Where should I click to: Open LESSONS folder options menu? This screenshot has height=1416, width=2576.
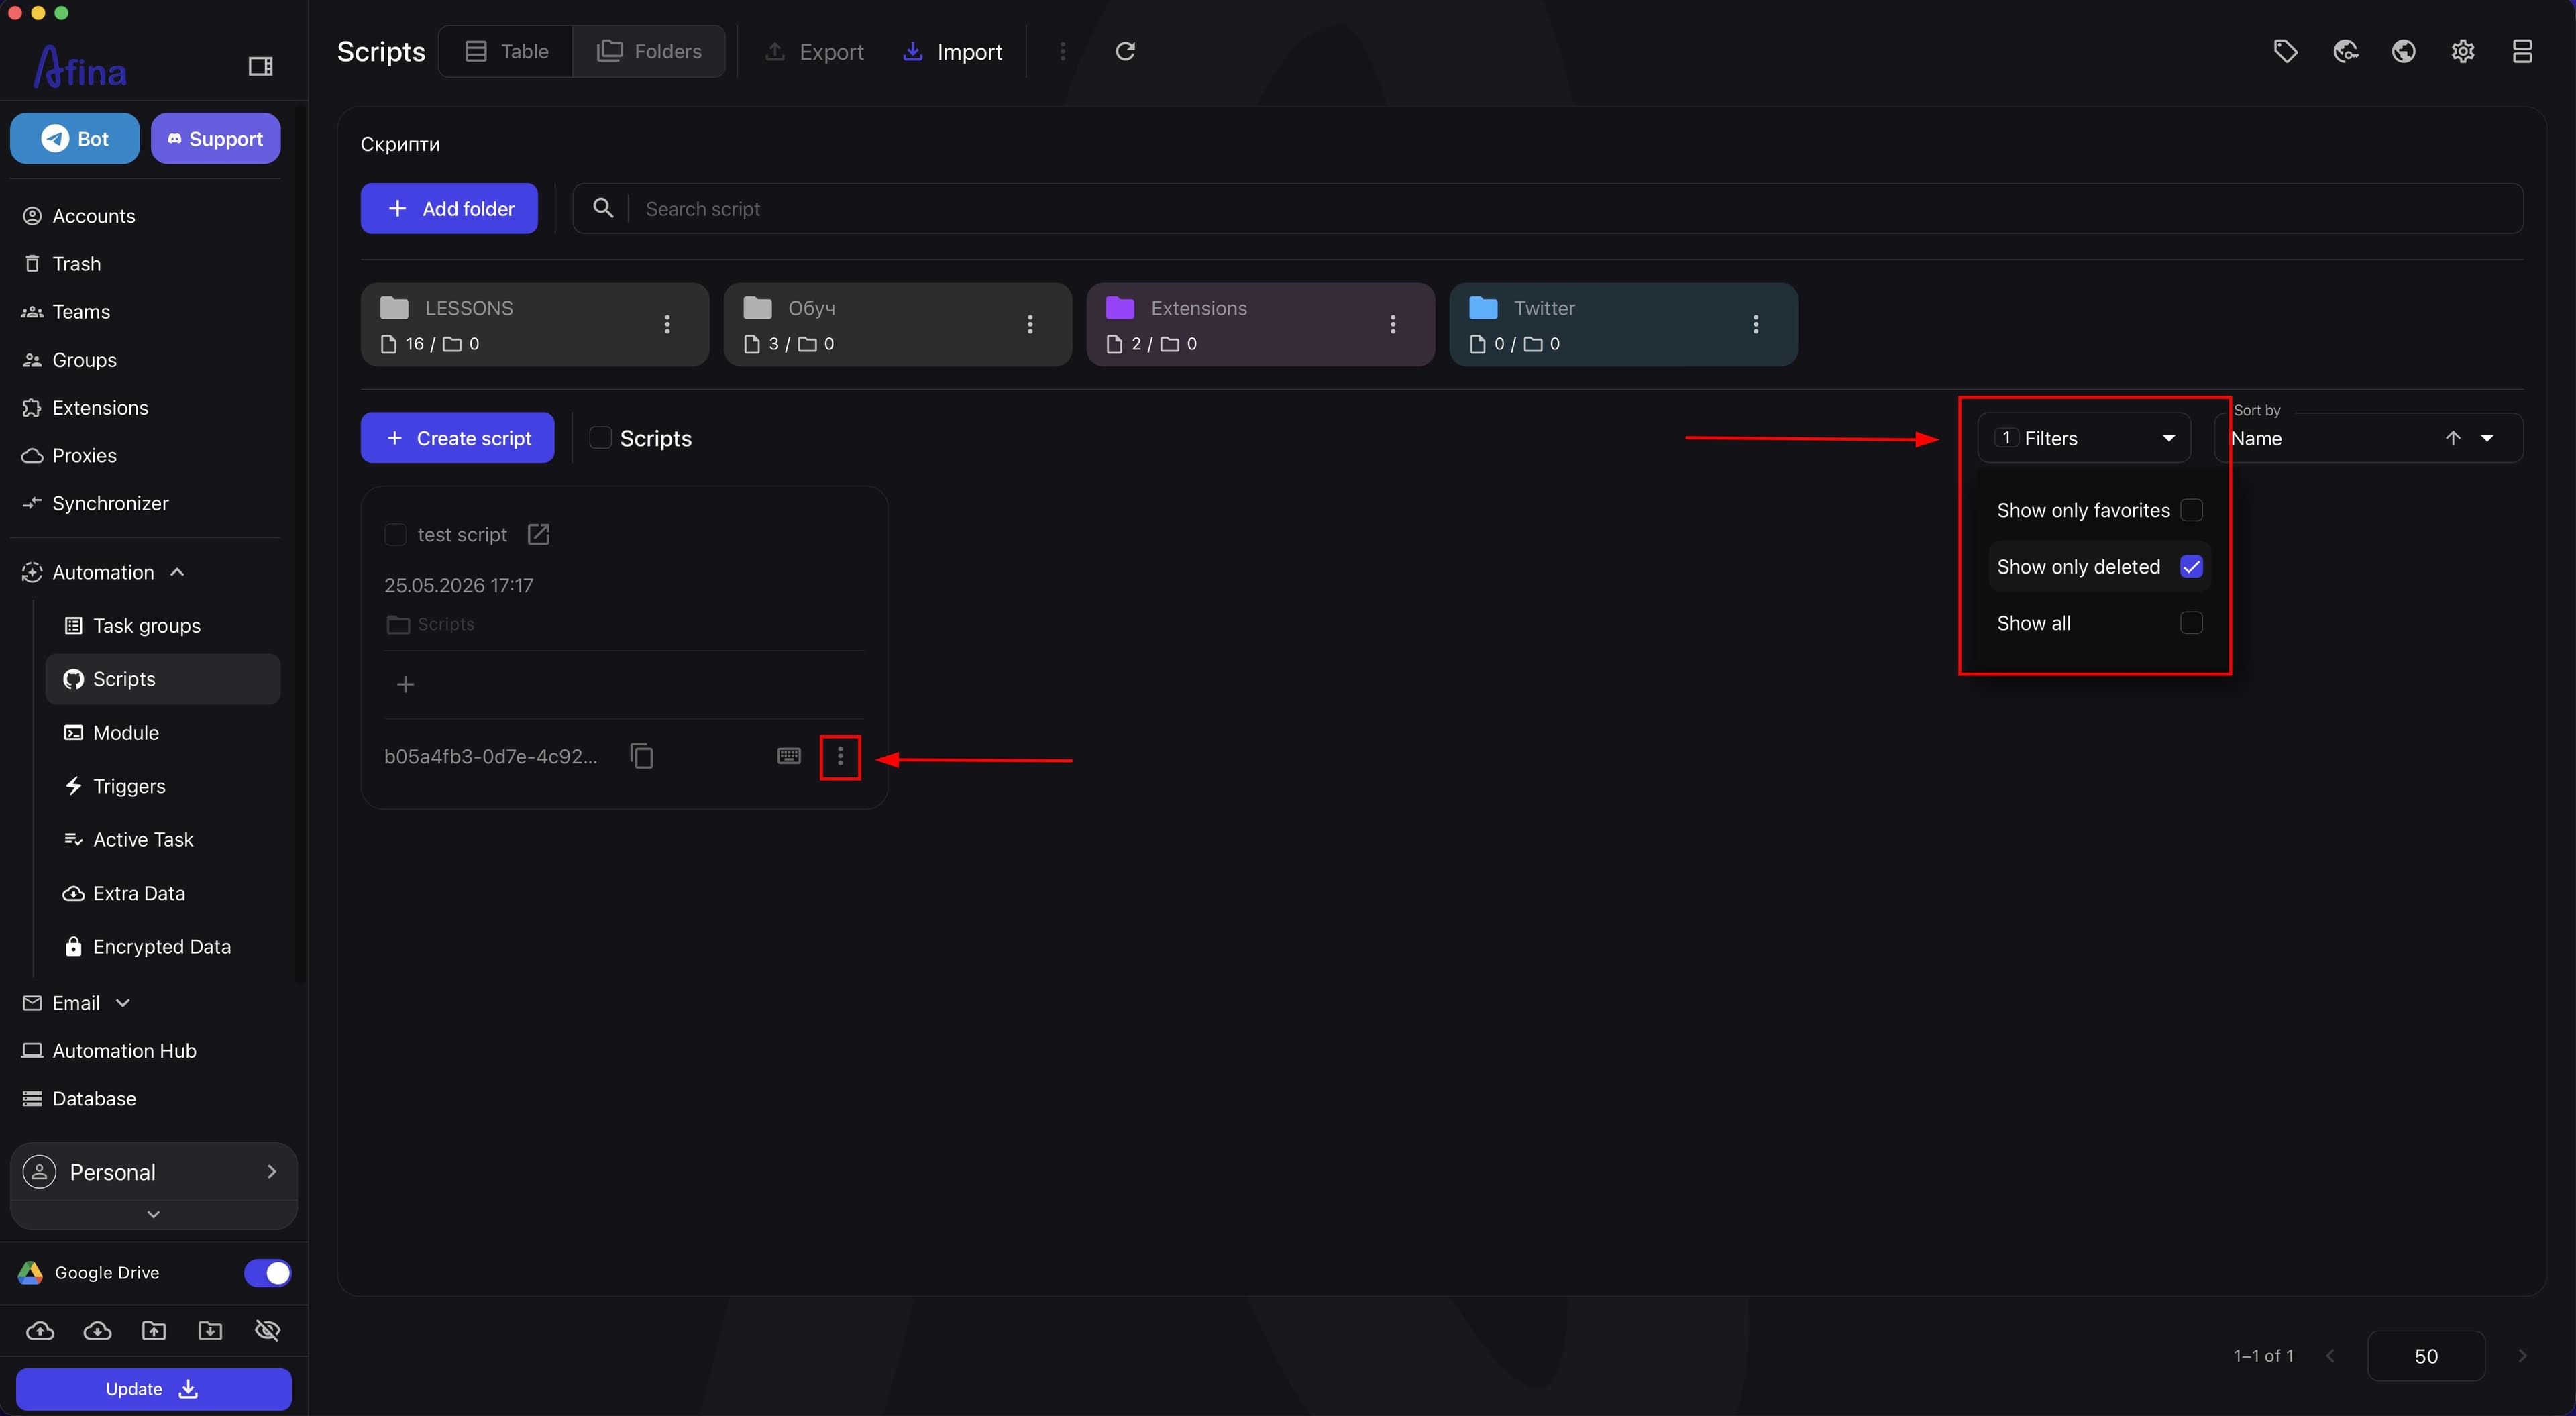(x=667, y=324)
